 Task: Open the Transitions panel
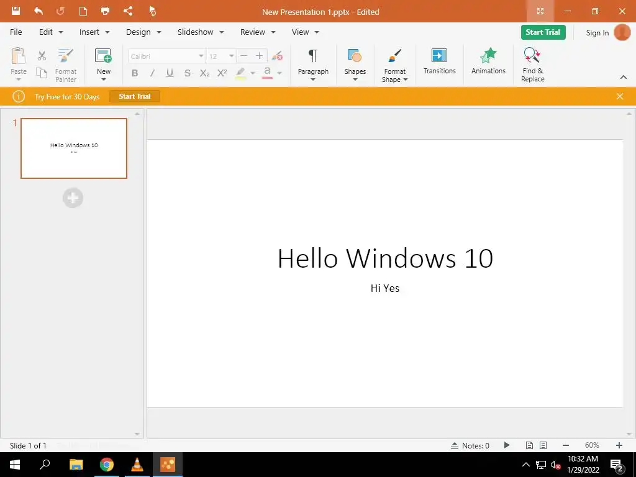[439, 61]
